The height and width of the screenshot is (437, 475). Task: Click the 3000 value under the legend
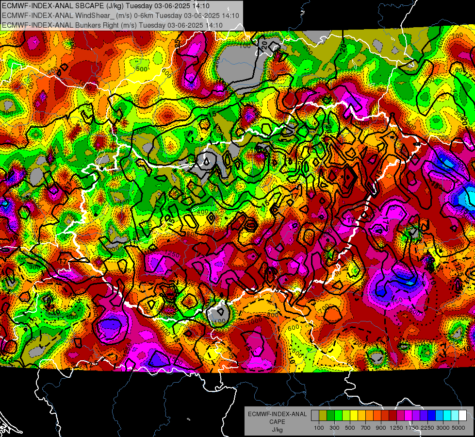[443, 428]
